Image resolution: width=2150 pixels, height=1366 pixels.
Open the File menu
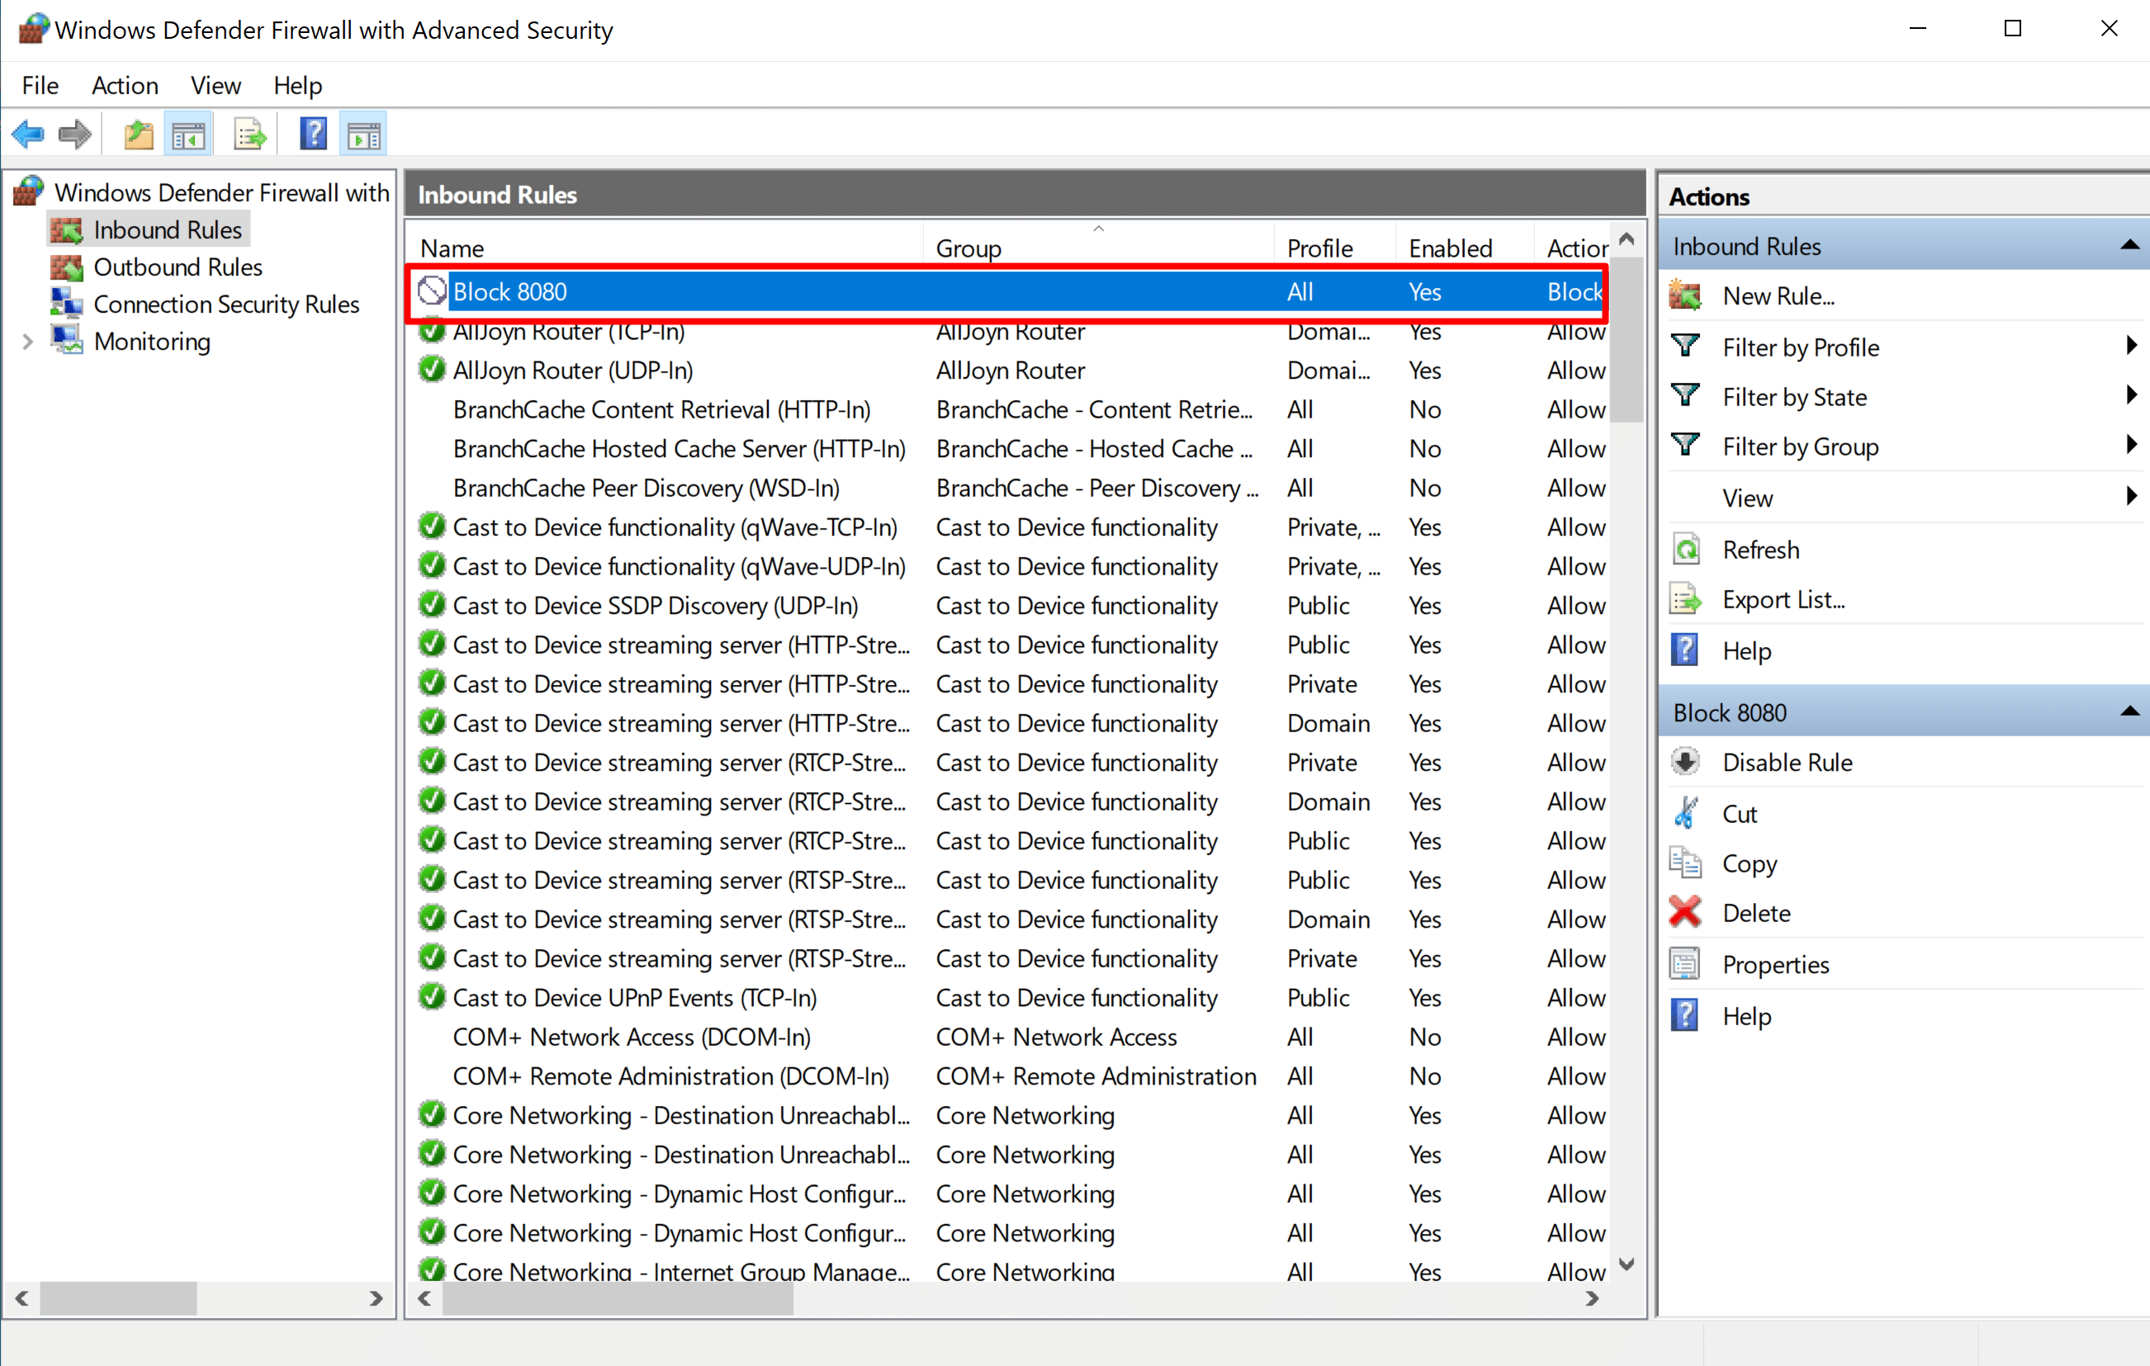pos(40,86)
